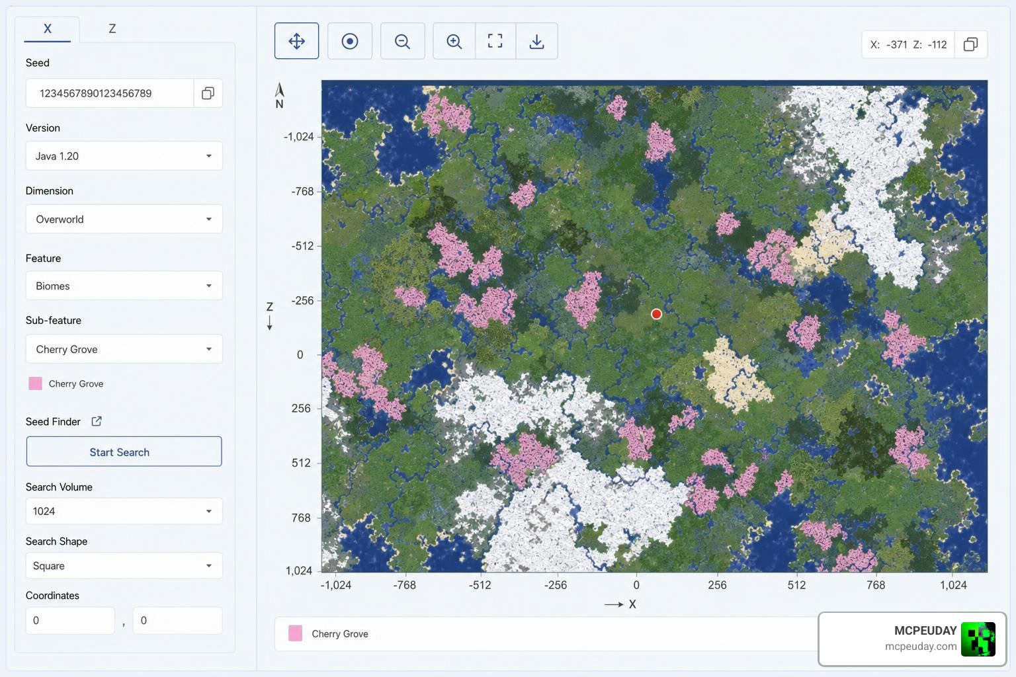Copy the X Z coordinates readout
Screen dimensions: 1016x677
(x=970, y=44)
